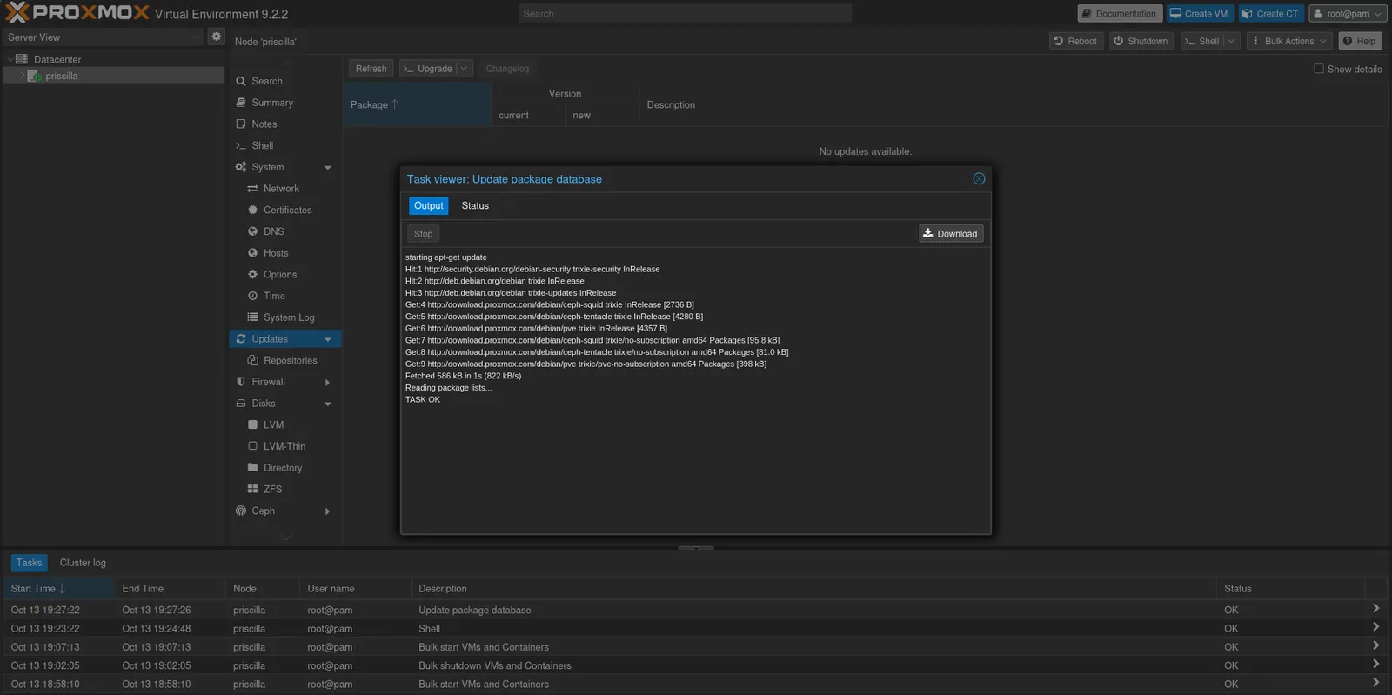Open Options gear icon entry
Viewport: 1392px width, 695px height.
tap(253, 275)
